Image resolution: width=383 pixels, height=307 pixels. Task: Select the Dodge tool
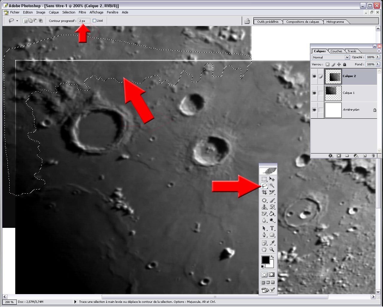click(272, 220)
